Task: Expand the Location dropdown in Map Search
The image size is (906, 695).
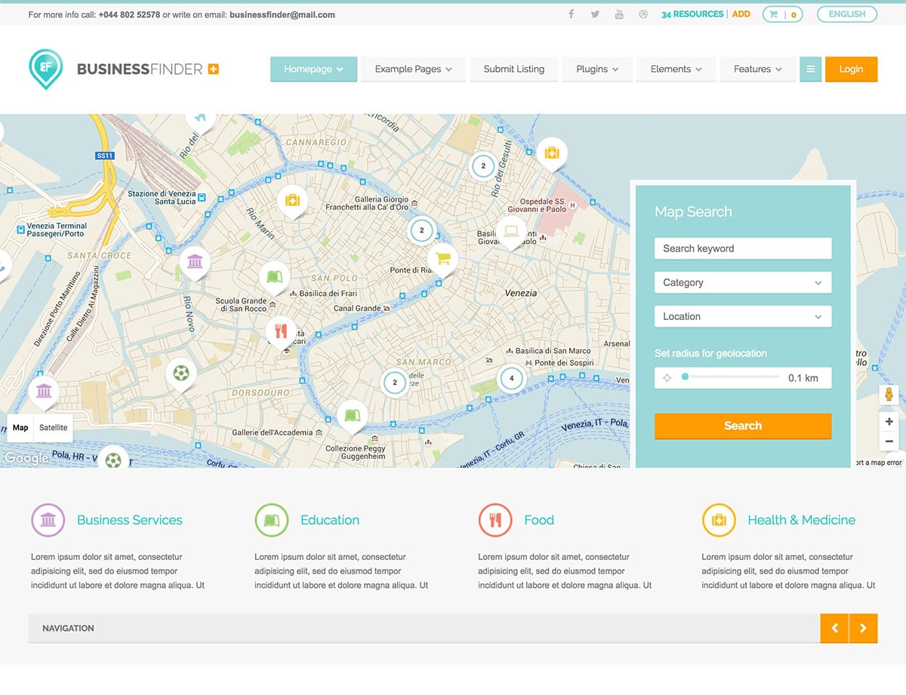Action: coord(743,316)
